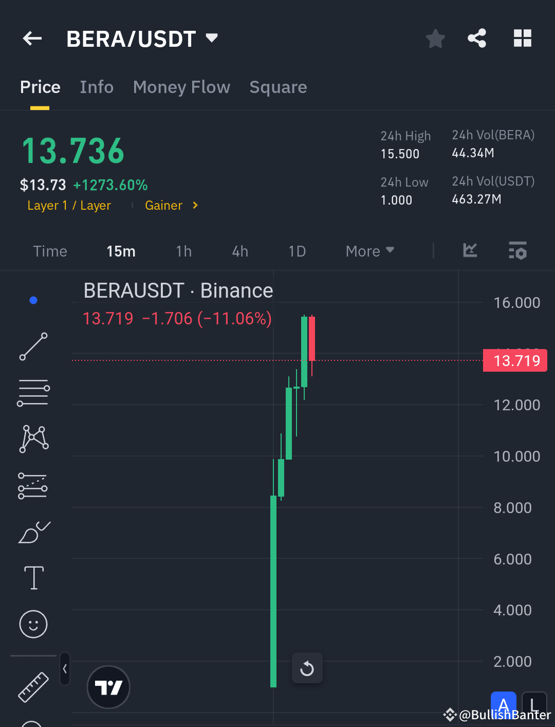
Task: Share the BERA/USDT pair
Action: tap(477, 38)
